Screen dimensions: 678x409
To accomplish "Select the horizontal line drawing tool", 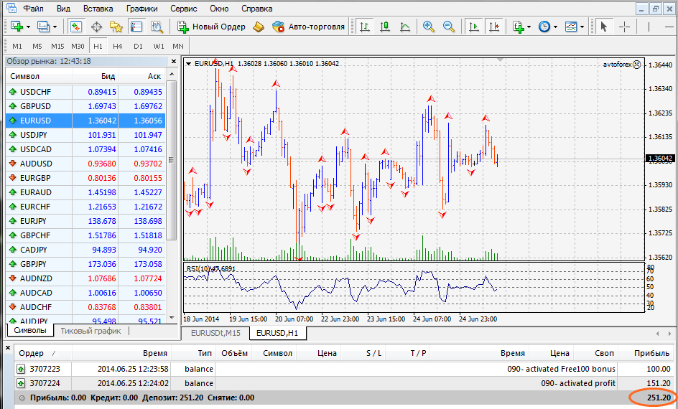I will point(669,27).
